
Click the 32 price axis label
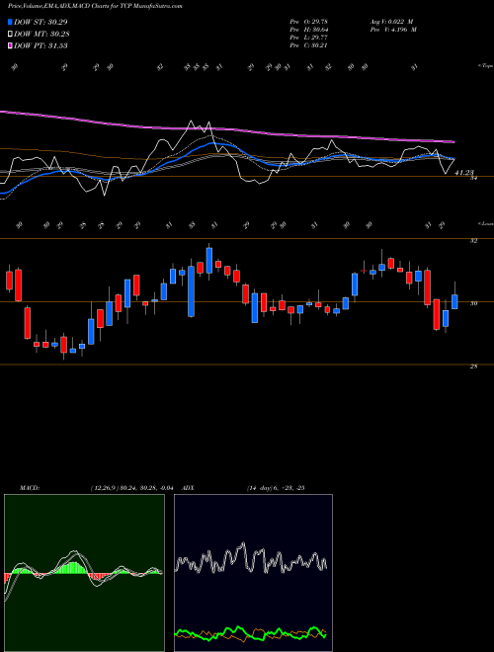pos(473,241)
